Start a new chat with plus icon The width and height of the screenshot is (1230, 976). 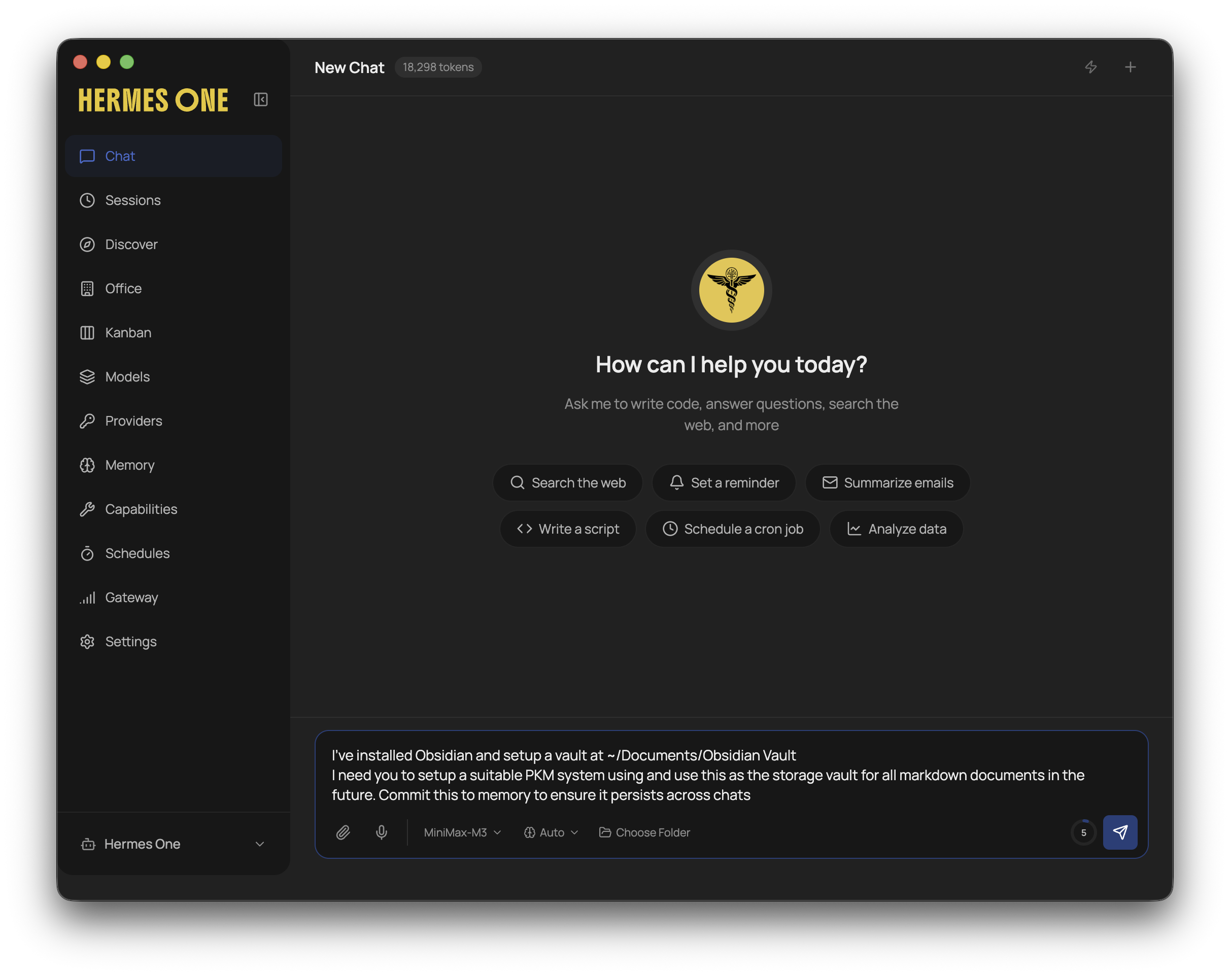click(x=1130, y=67)
